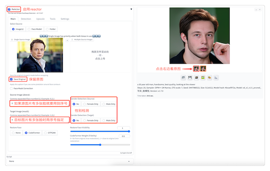Send image to inpaint via palette icon
Viewport: 270px width, 171px height.
point(209,78)
